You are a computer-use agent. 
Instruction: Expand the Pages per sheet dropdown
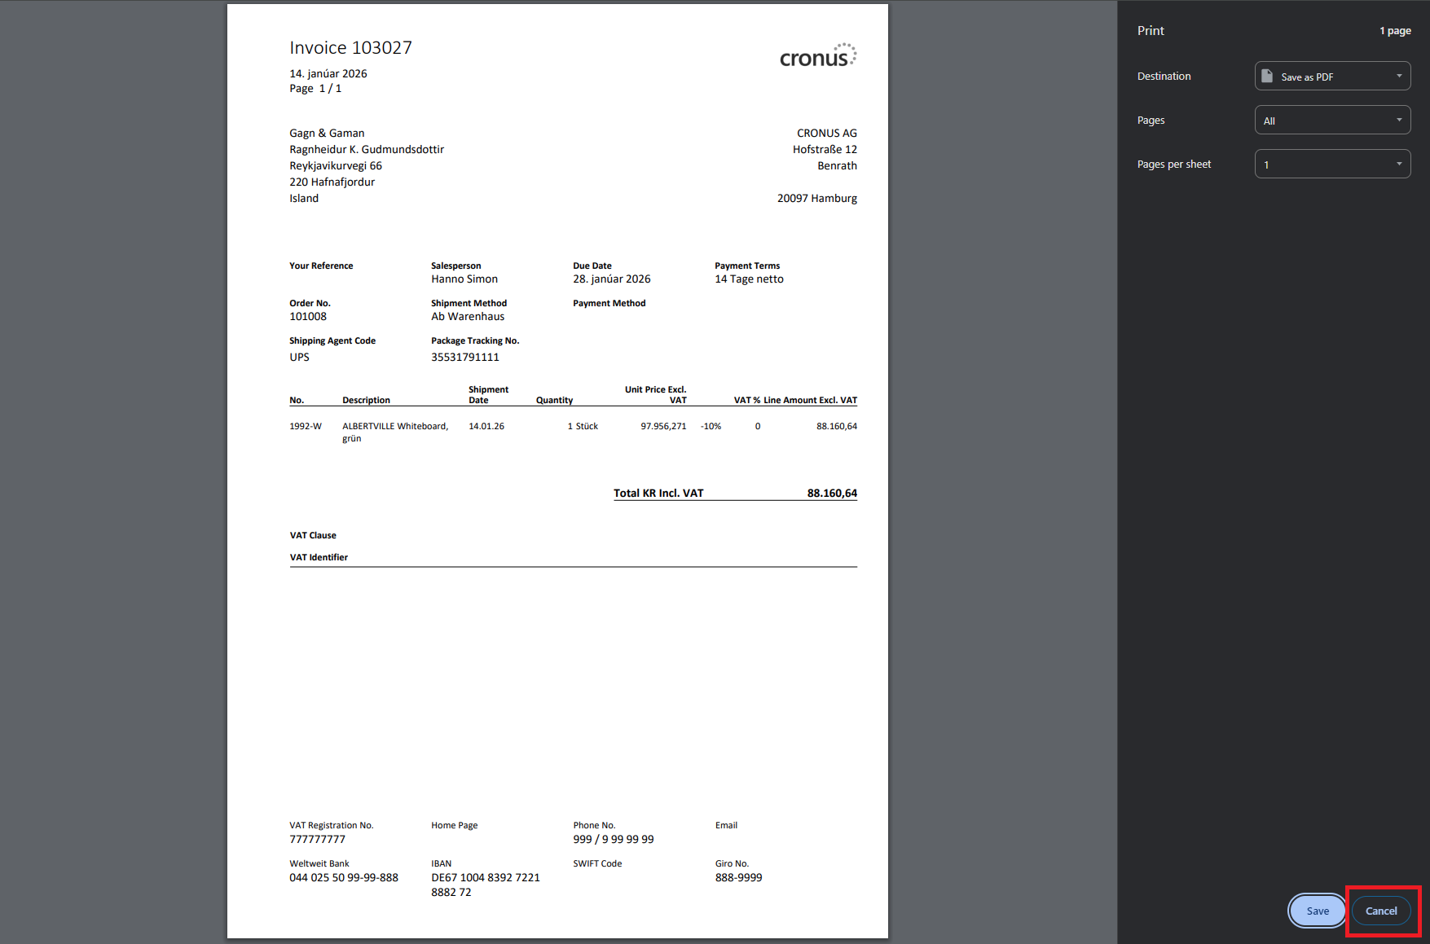pos(1331,165)
